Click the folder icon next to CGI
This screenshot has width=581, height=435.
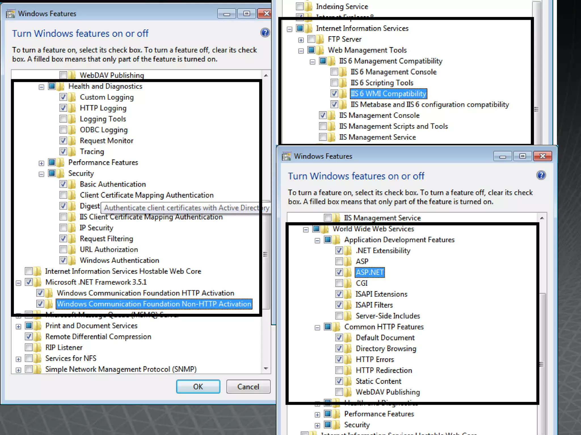pos(348,283)
